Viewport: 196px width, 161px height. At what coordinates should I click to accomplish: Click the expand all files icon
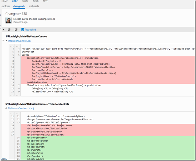[9, 30]
